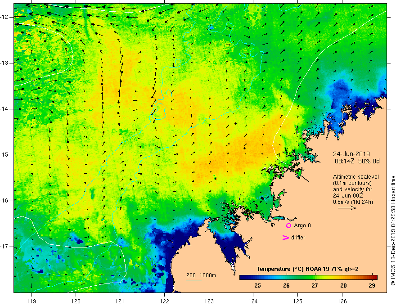396x306 pixels.
Task: Click the 'drifter' legend label
Action: tap(298, 238)
